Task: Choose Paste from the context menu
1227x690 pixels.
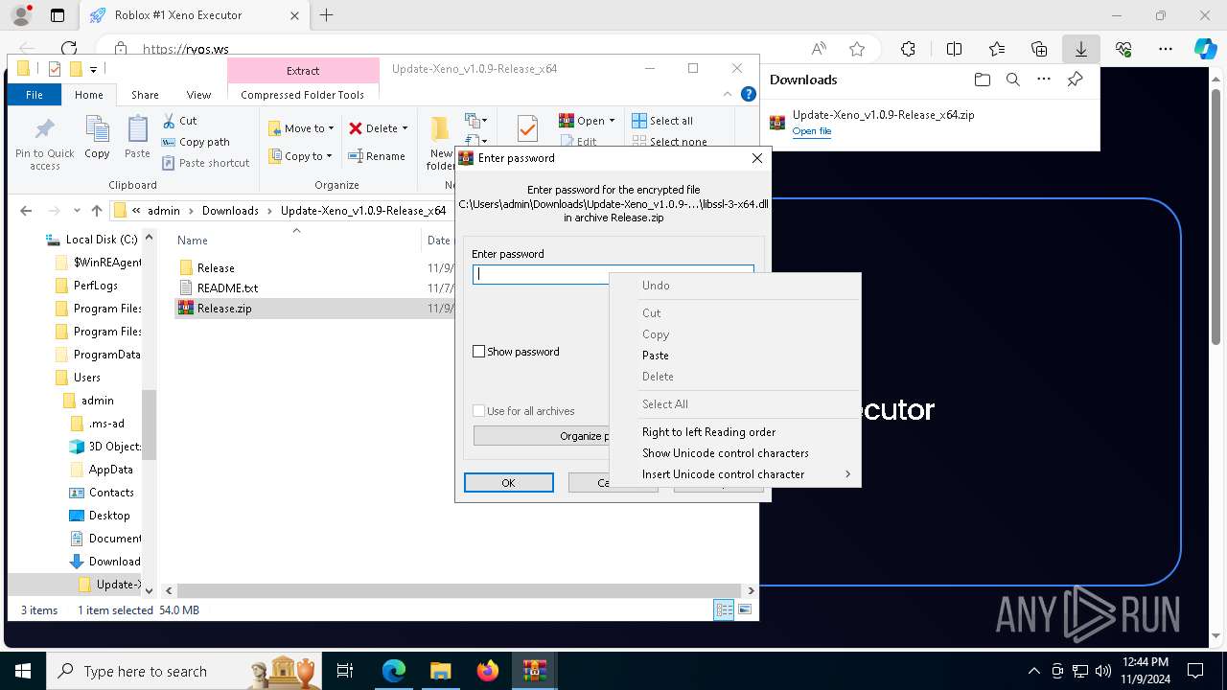Action: tap(656, 356)
